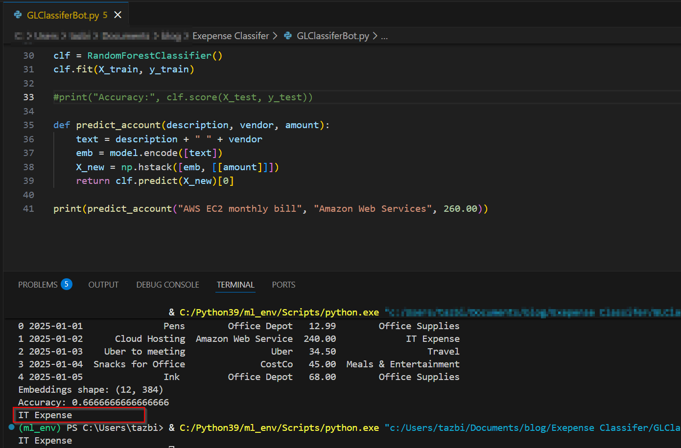Click the blue badge beside PROBLEMS
The width and height of the screenshot is (681, 448).
pos(67,284)
